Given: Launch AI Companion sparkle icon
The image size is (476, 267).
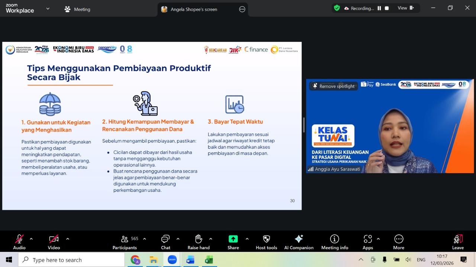Looking at the screenshot, I should click(299, 242).
